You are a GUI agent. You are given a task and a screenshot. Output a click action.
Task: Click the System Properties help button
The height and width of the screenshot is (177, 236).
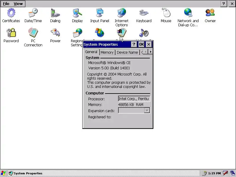pyautogui.click(x=134, y=45)
